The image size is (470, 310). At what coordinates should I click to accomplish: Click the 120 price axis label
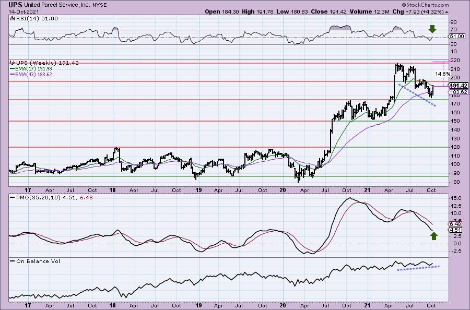455,147
